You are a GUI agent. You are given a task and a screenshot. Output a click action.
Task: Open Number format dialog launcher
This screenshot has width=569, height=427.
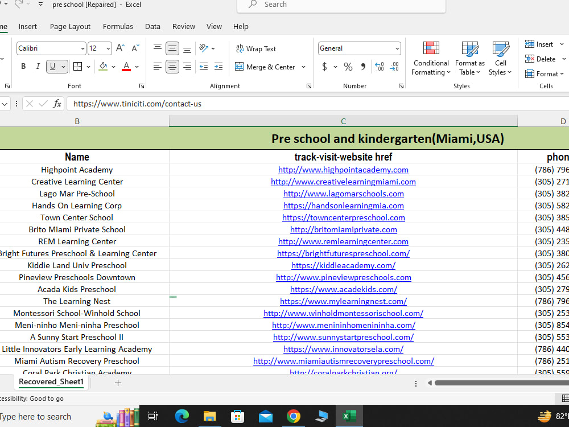[x=401, y=86]
